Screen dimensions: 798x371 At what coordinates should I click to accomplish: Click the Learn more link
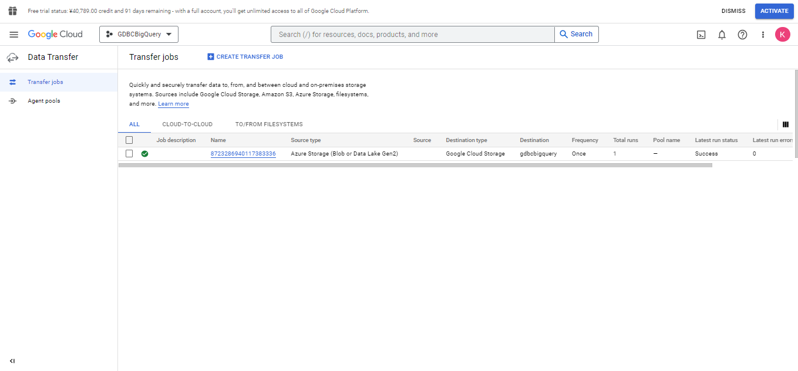173,104
